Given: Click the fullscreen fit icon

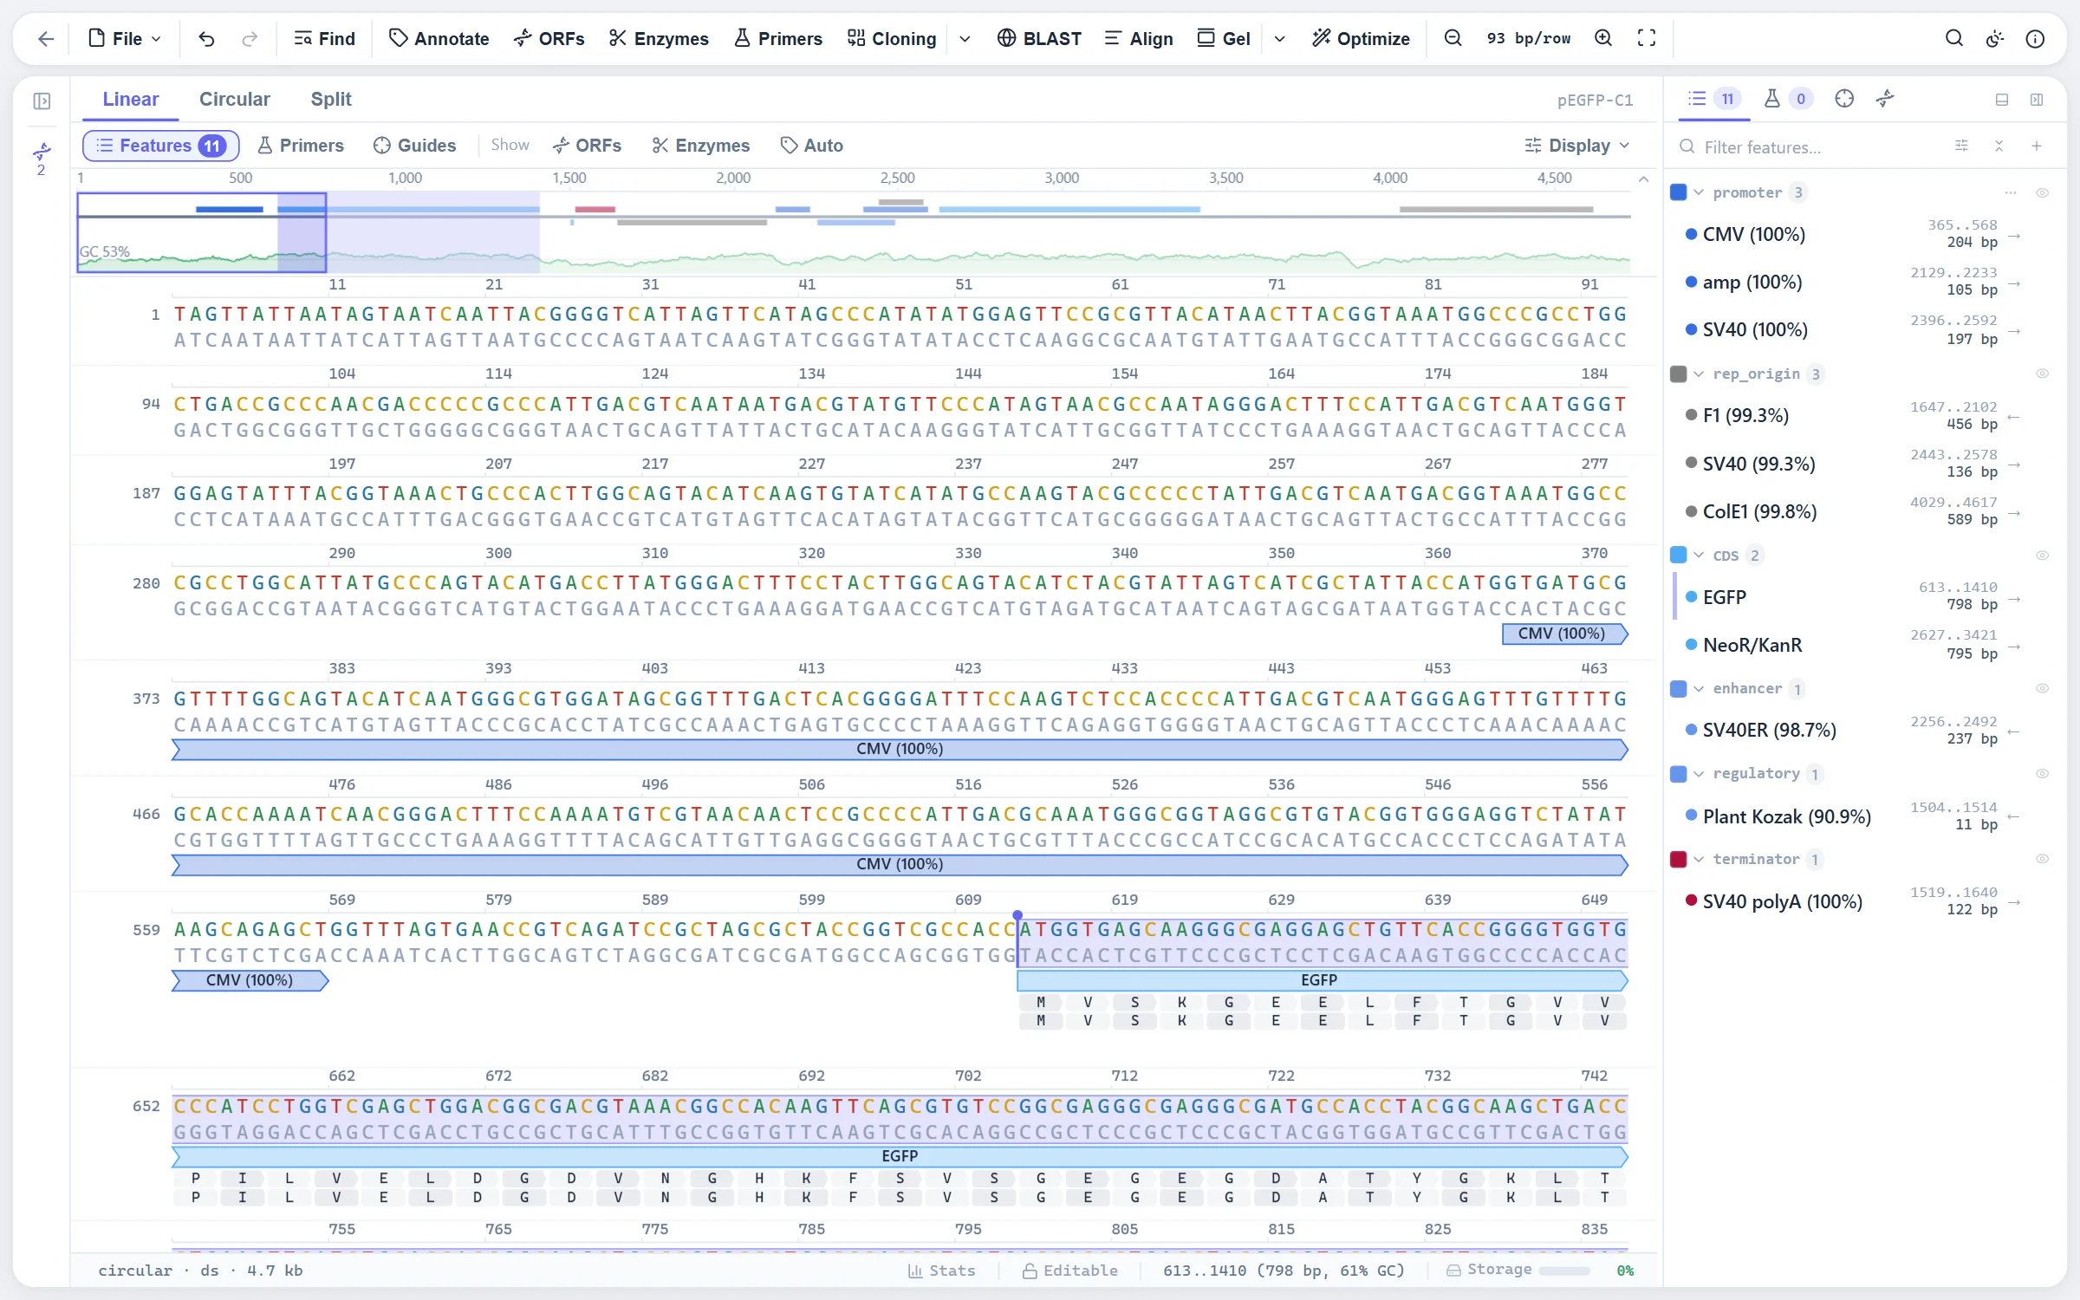Looking at the screenshot, I should click(1647, 38).
